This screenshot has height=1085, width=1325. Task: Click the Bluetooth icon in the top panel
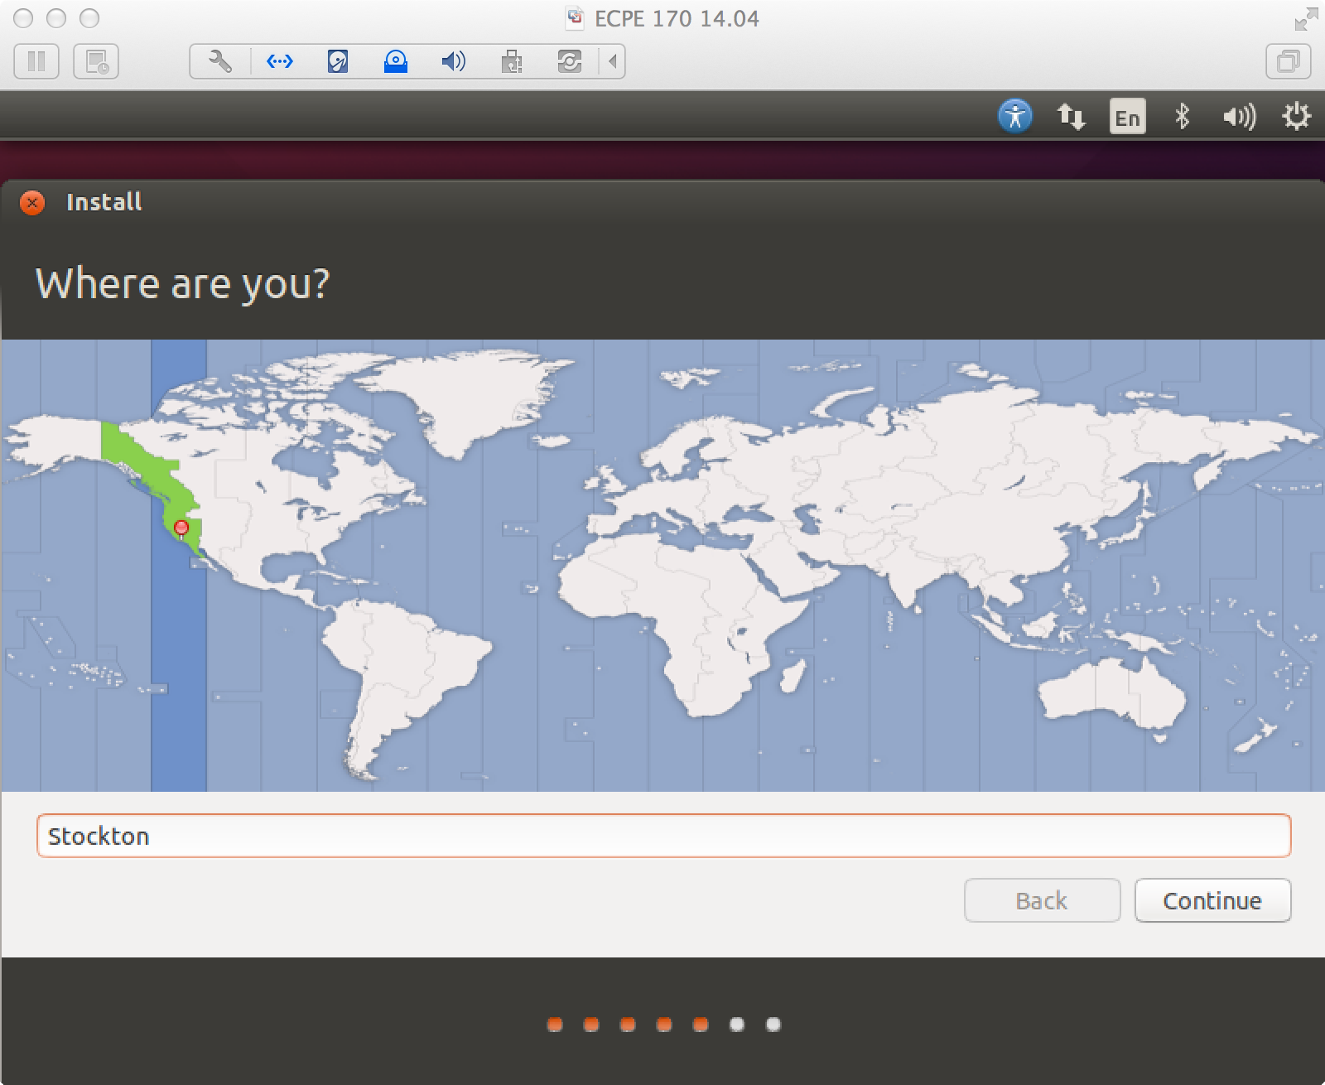(x=1183, y=116)
